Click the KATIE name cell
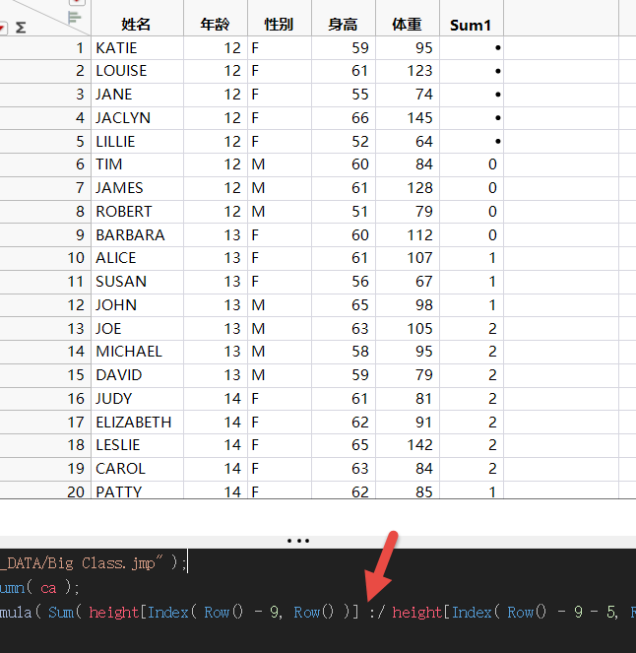The height and width of the screenshot is (653, 636). click(x=137, y=48)
